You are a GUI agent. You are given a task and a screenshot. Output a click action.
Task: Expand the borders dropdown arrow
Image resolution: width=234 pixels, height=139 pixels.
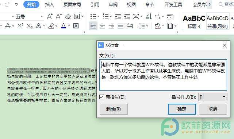(x=175, y=26)
